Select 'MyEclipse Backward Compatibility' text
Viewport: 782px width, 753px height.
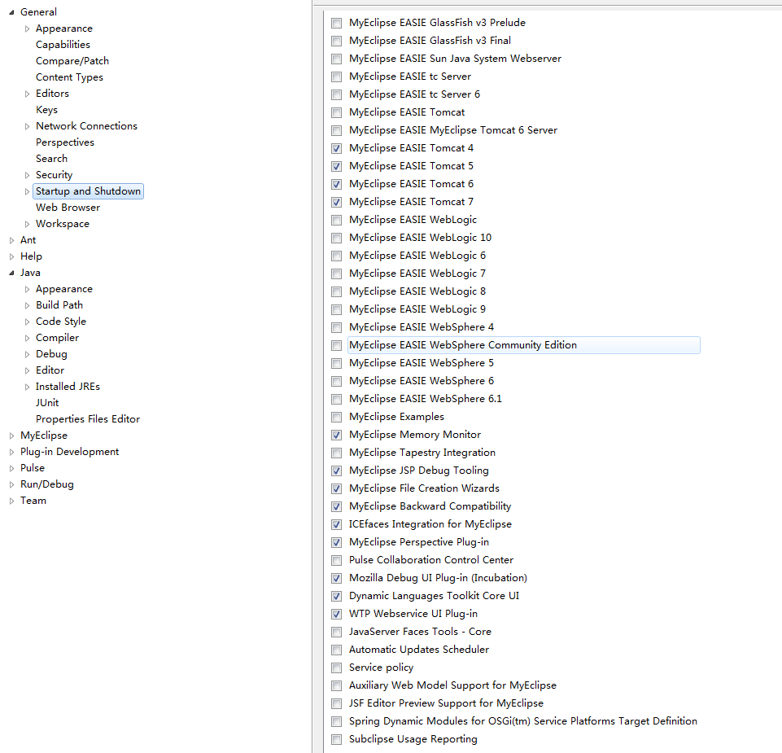(x=430, y=506)
